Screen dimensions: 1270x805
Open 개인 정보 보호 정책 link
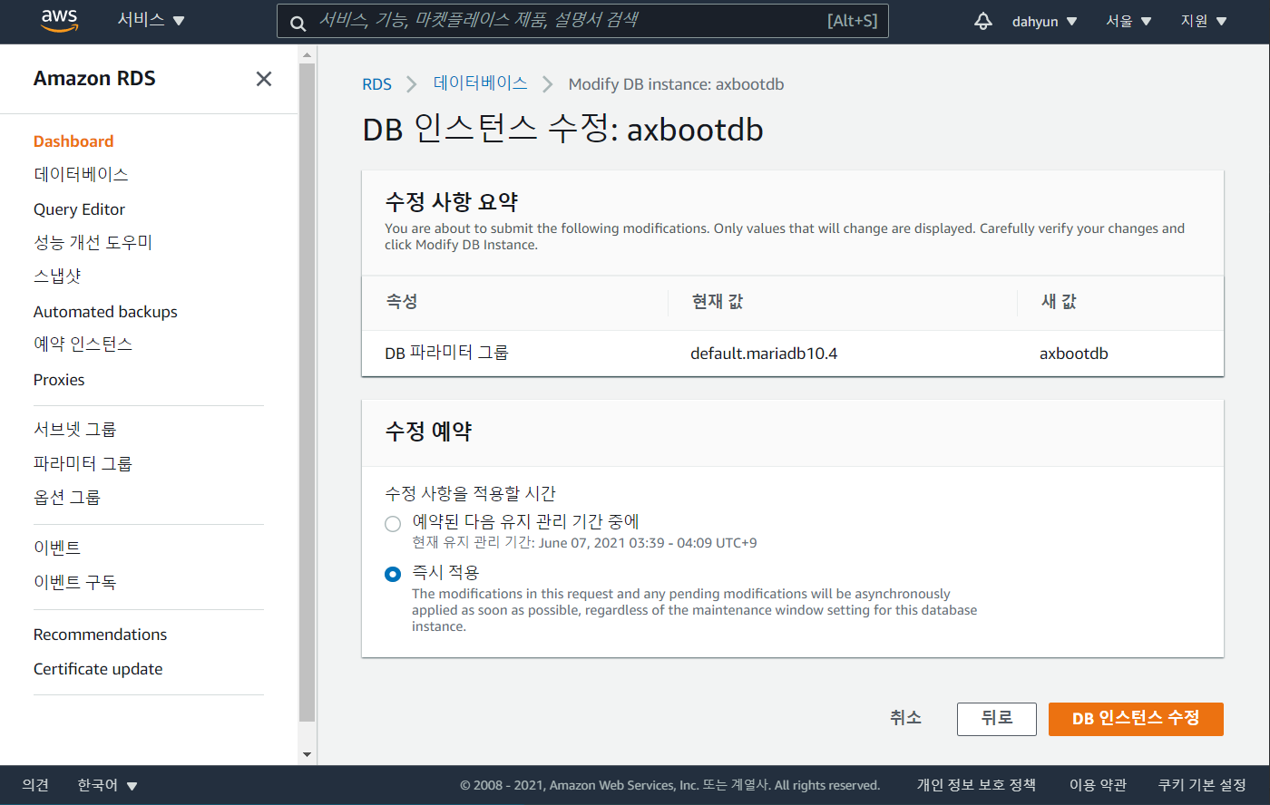976,785
